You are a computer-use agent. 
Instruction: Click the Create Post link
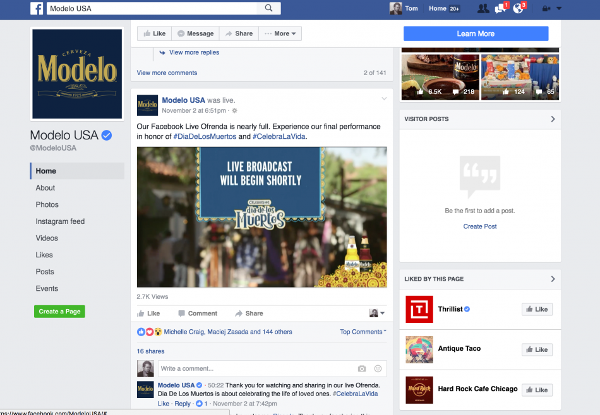click(480, 226)
